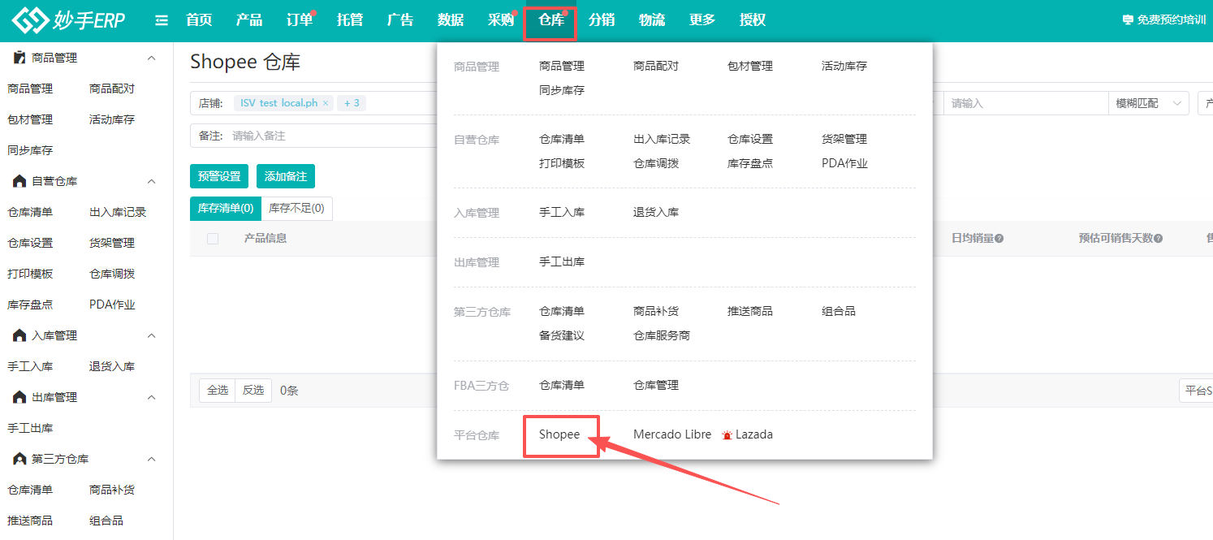The image size is (1213, 540).
Task: Open 货架管理 in the left sidebar
Action: (112, 243)
